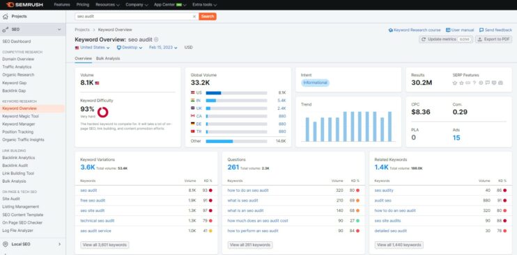
Task: Click the Desktop monitor icon
Action: point(119,47)
